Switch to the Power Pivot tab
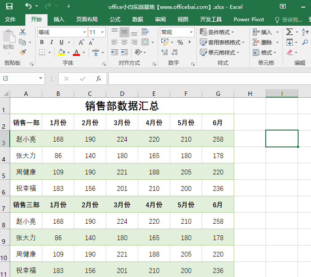 pyautogui.click(x=249, y=20)
